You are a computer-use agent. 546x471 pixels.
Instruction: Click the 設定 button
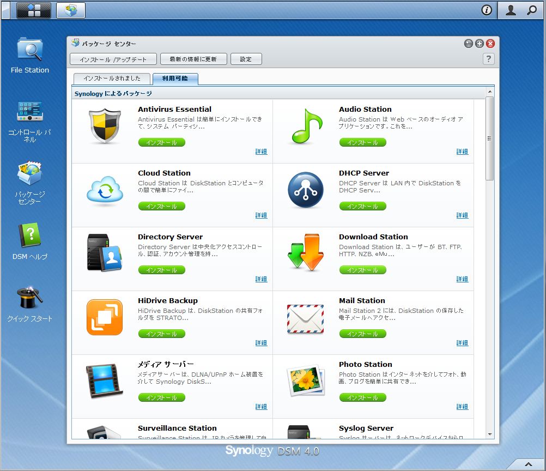pos(246,59)
